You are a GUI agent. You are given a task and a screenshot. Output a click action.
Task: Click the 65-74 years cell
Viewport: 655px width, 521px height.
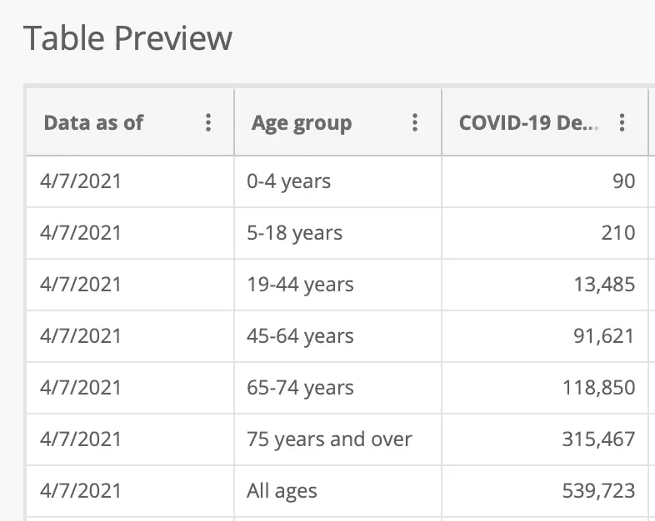pos(300,388)
